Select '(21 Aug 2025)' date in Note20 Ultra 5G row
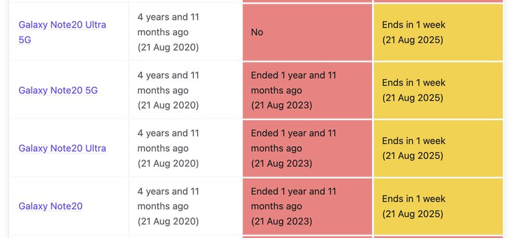This screenshot has height=238, width=514. coord(412,40)
